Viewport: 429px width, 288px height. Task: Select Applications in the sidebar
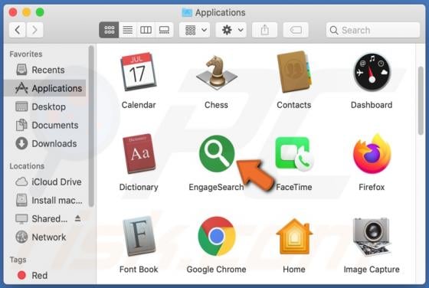[45, 88]
